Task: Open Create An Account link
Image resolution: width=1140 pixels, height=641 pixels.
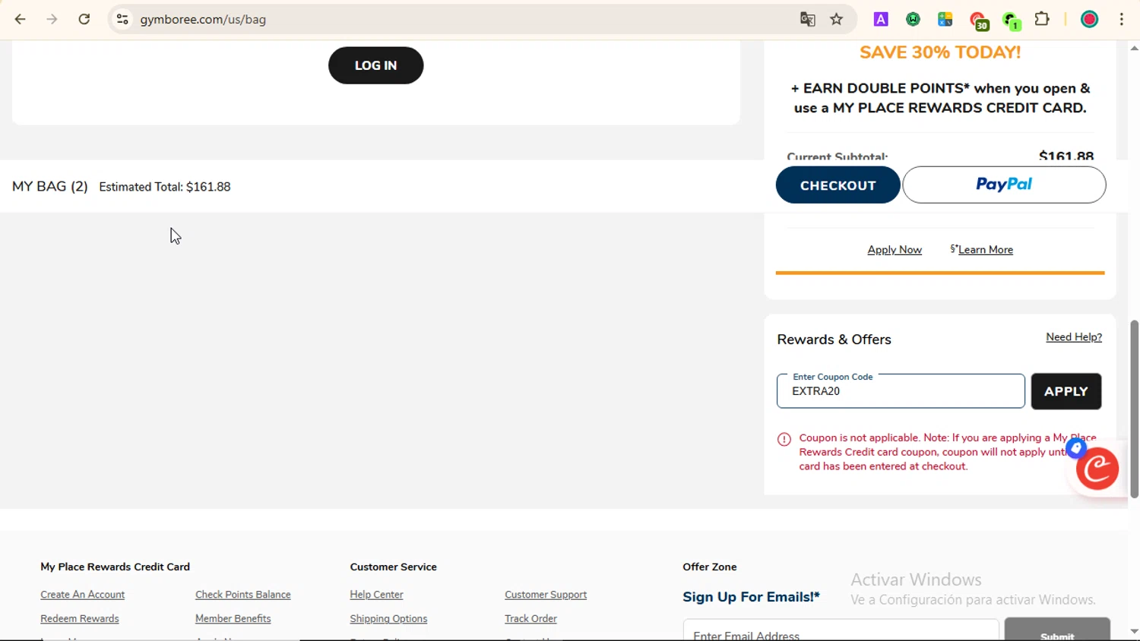Action: pyautogui.click(x=82, y=595)
